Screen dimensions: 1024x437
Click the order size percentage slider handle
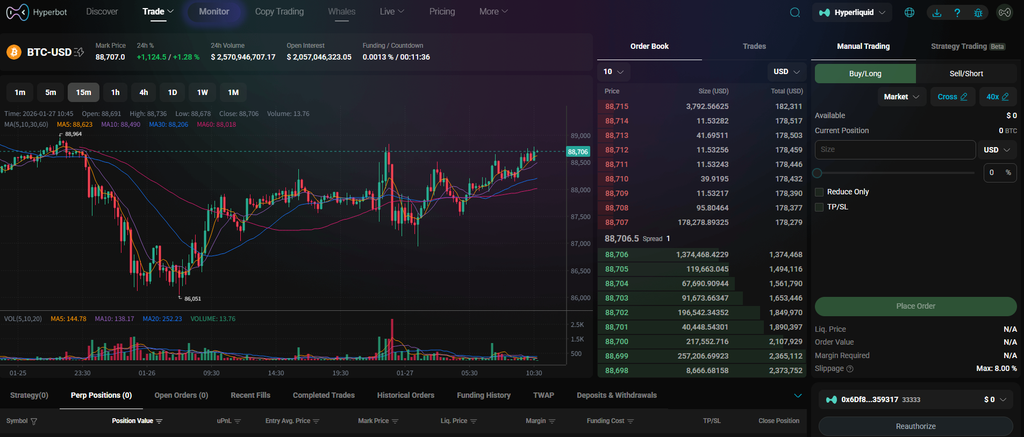(817, 173)
